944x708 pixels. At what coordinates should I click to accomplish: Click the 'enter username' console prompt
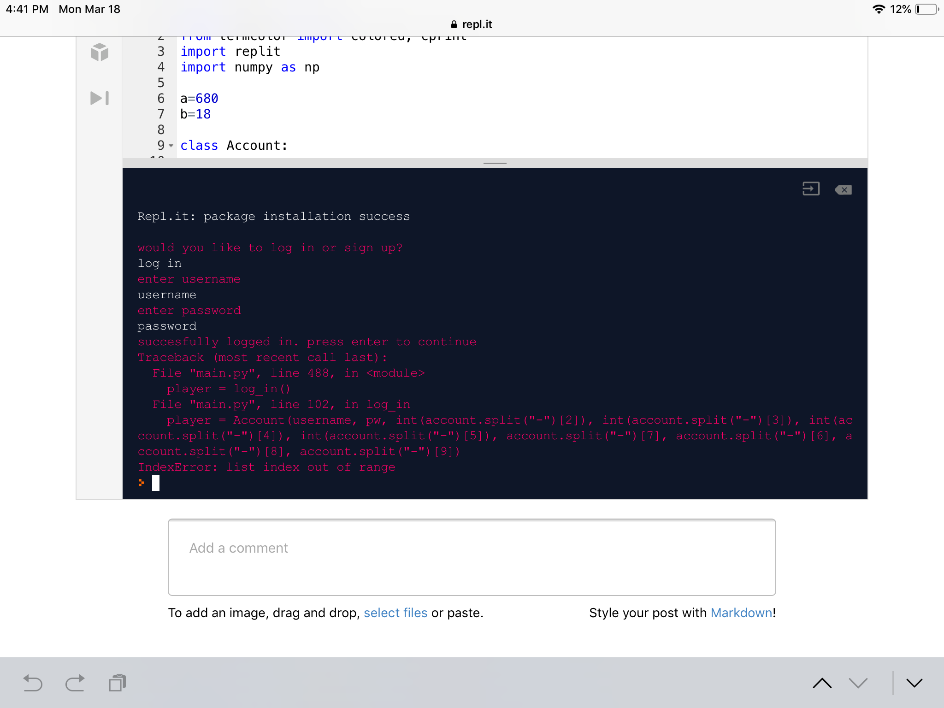189,279
